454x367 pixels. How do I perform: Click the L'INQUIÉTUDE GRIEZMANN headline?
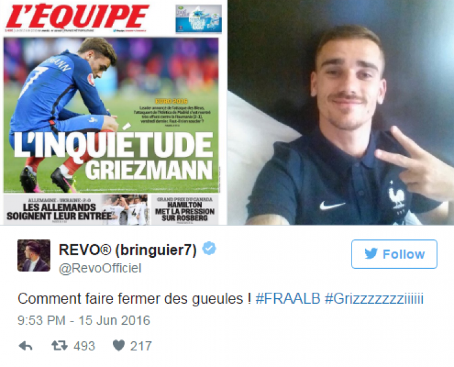coord(113,156)
